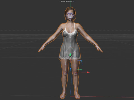The image size is (134, 100).
Task: Grab the red X-axis arrow handle
Action: [x=88, y=72]
